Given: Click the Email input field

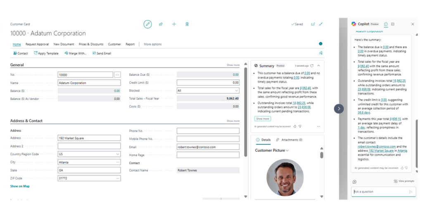Looking at the screenshot, I should (208, 147).
